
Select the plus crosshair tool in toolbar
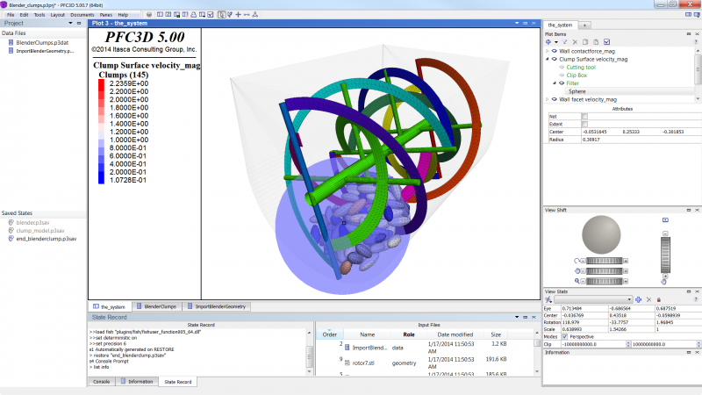click(238, 15)
